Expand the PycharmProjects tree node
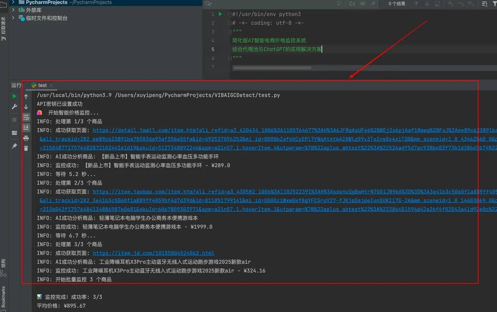 tap(14, 2)
